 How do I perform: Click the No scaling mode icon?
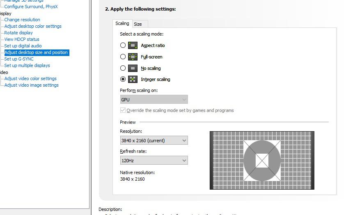(133, 68)
